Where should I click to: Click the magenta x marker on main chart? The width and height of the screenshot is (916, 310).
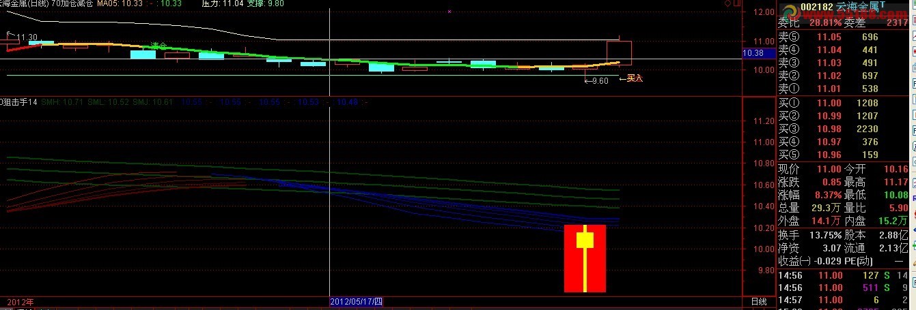(x=449, y=12)
